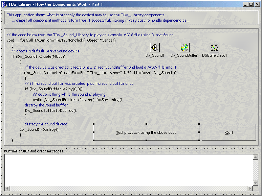This screenshot has width=262, height=196.
Task: Click the Quit button
Action: tap(229, 132)
